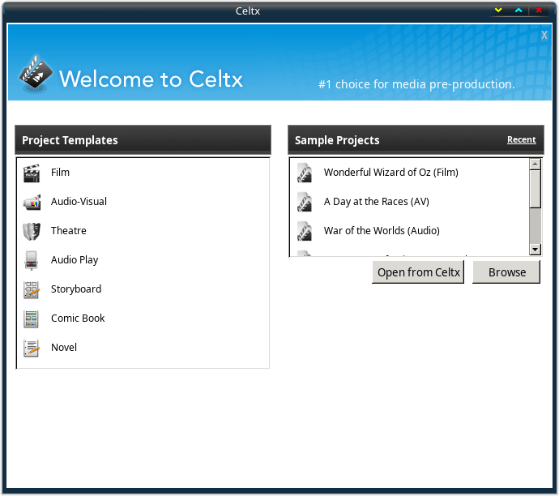559x496 pixels.
Task: Maximize window with cyan arrow button
Action: pos(518,11)
